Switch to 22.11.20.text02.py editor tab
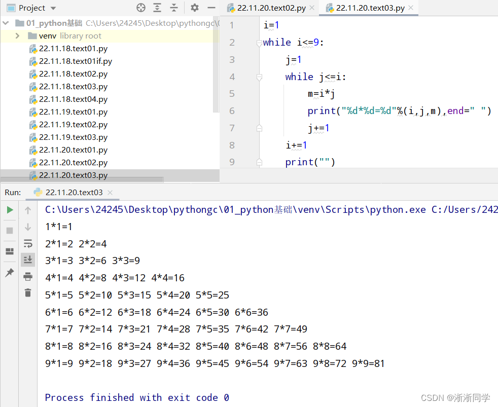The height and width of the screenshot is (407, 498). pyautogui.click(x=271, y=8)
